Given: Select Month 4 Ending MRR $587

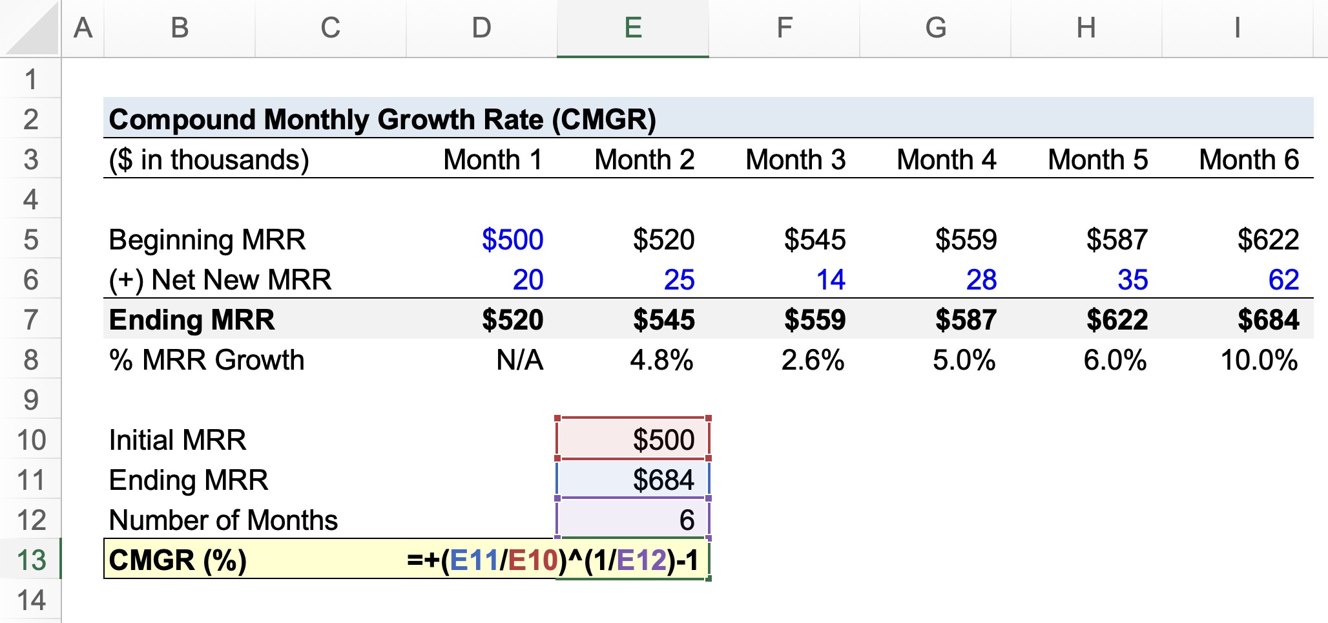Looking at the screenshot, I should click(x=935, y=319).
